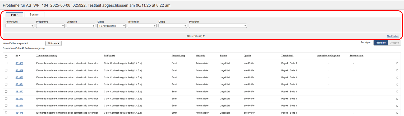This screenshot has height=116, width=404.
Task: Expand the Aktive Filter (2) section
Action: [196, 36]
